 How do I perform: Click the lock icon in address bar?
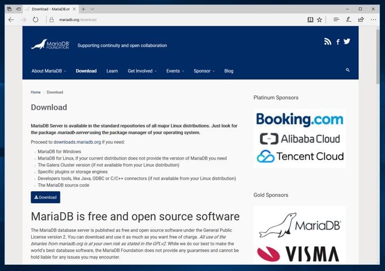coord(52,20)
